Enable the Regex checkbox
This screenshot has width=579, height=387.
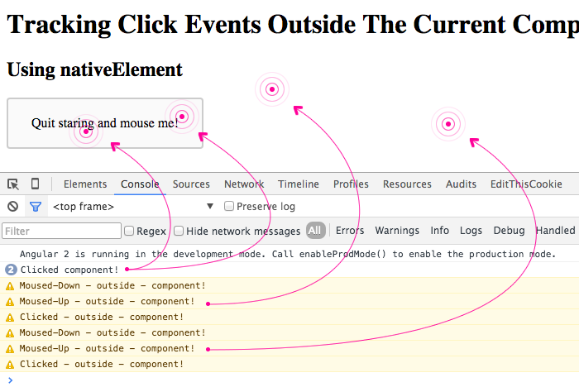[x=129, y=231]
